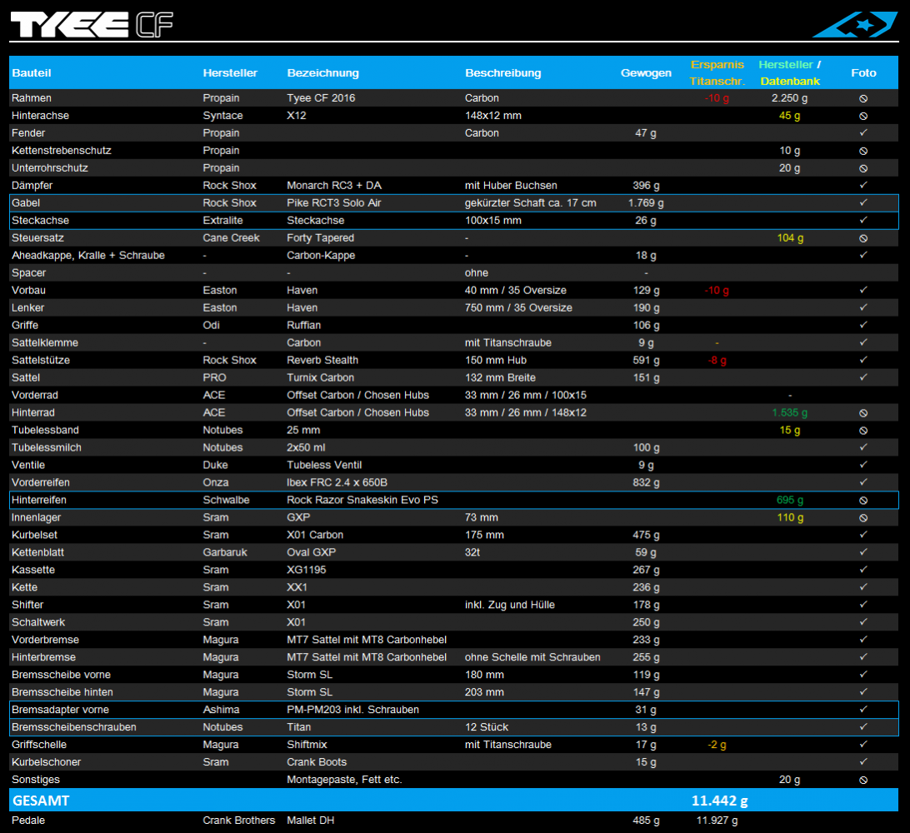Click the no-photo icon for Steuersatz
Image resolution: width=910 pixels, height=833 pixels.
coord(863,238)
